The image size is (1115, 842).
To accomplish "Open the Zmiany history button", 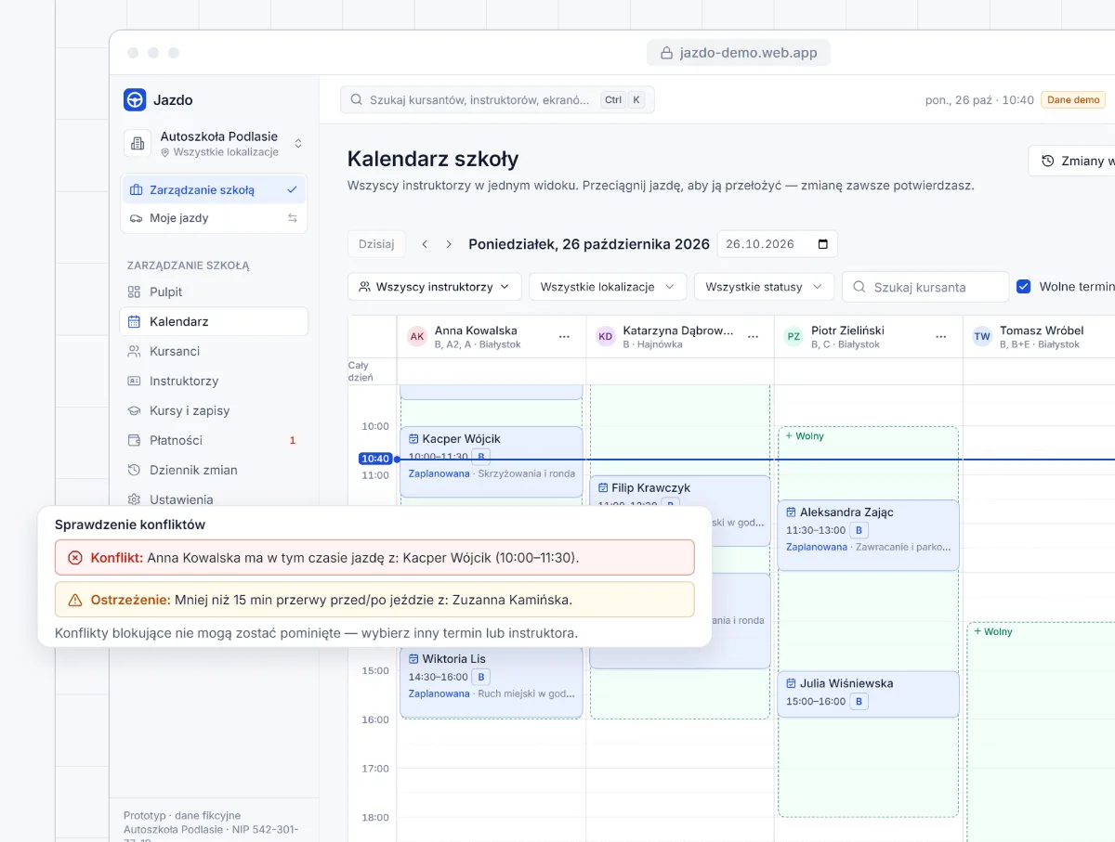I will [1072, 161].
